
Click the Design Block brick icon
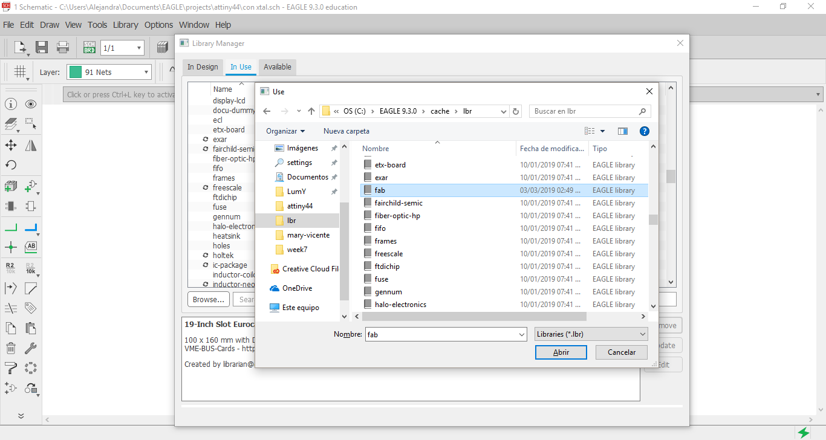11,186
